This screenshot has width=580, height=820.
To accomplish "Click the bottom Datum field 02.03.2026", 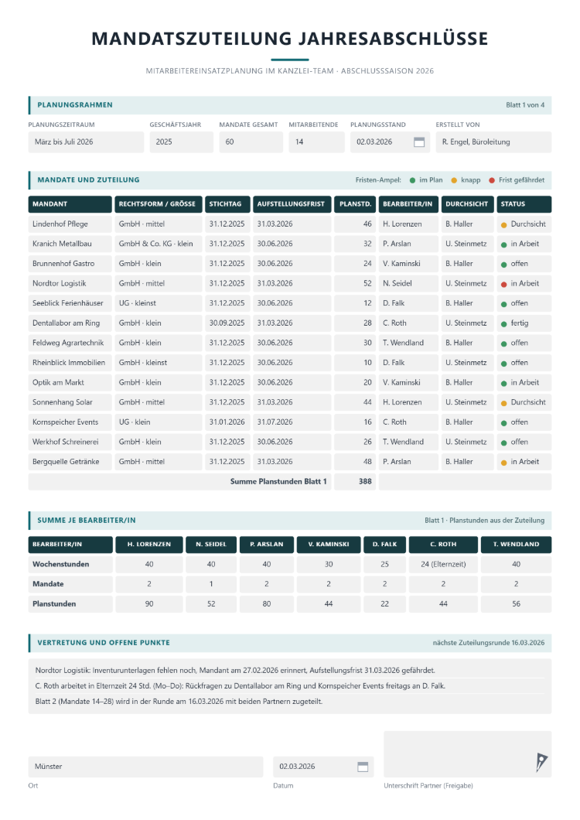I will tap(322, 767).
